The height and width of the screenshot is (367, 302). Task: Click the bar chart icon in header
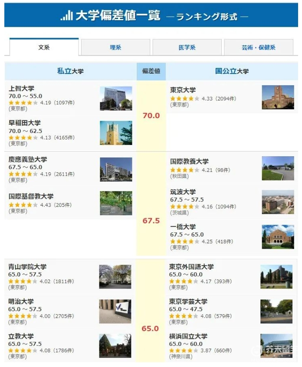(x=67, y=16)
